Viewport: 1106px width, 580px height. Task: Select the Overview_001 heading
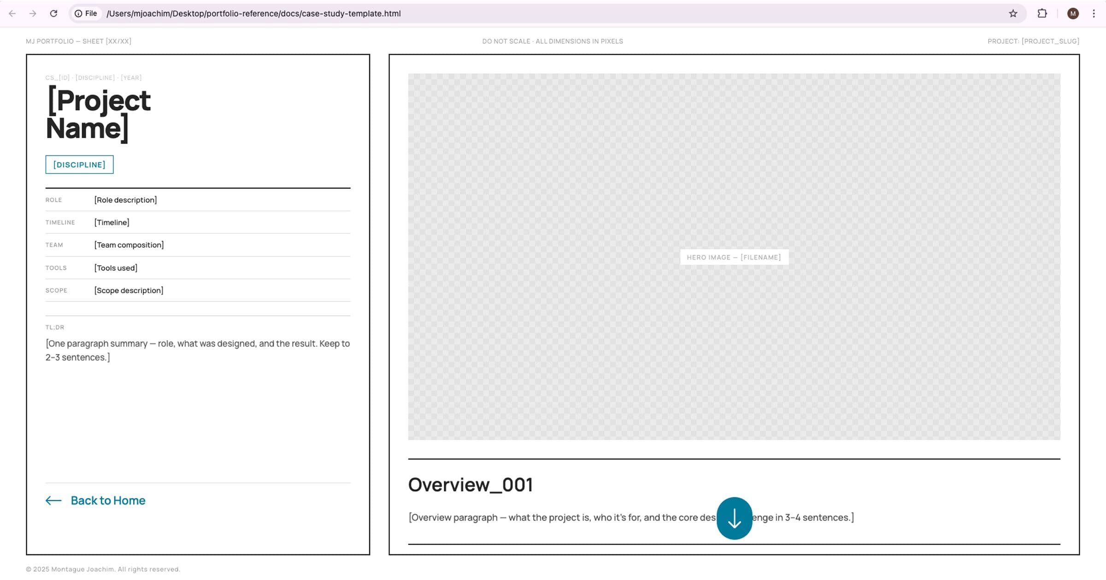[x=471, y=485]
